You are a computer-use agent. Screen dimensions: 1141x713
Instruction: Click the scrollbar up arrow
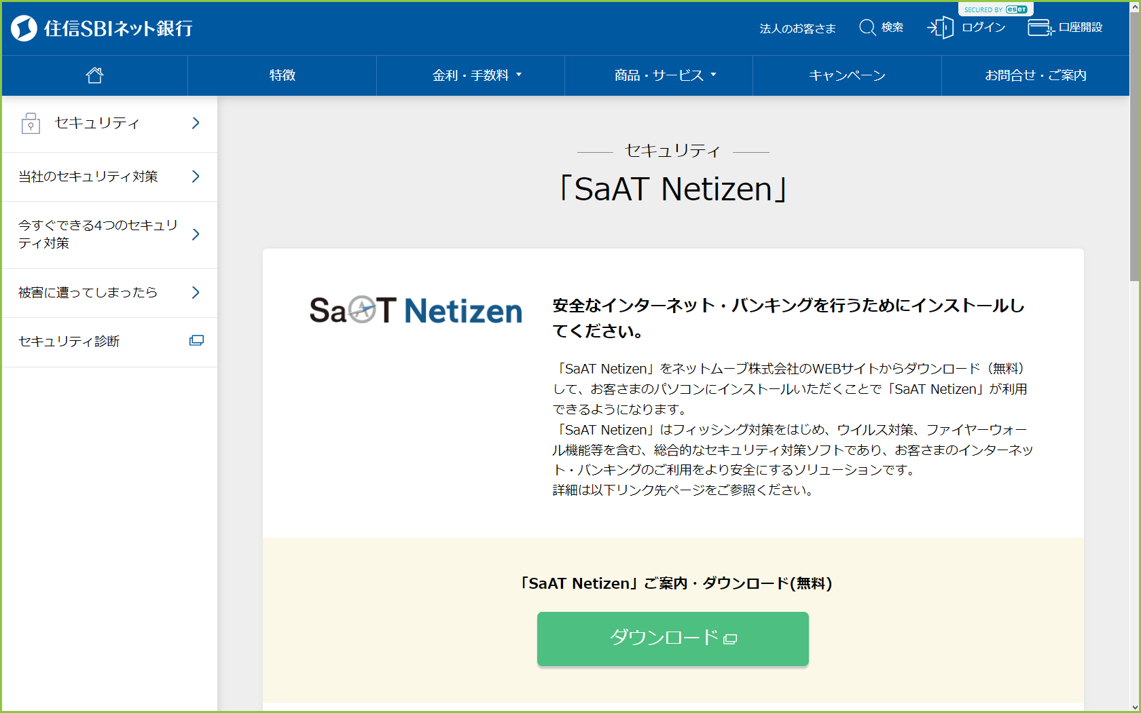coord(1135,6)
